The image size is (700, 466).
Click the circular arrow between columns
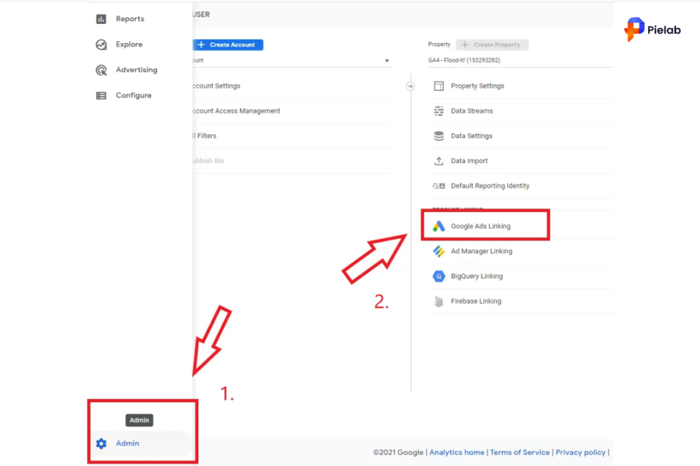pos(410,86)
